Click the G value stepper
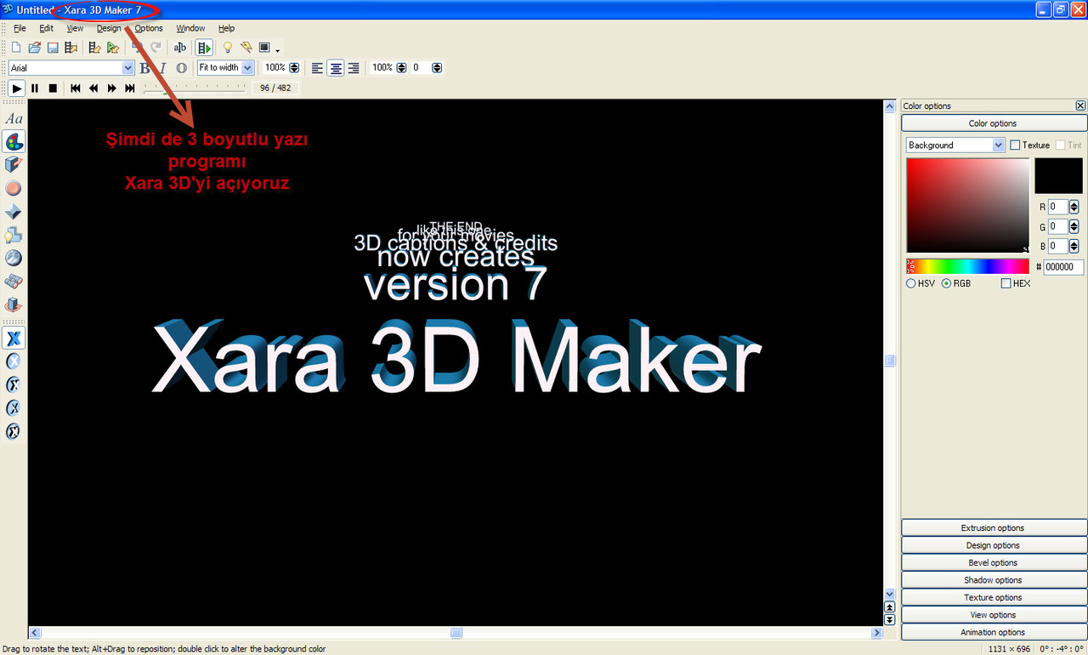 1074,226
